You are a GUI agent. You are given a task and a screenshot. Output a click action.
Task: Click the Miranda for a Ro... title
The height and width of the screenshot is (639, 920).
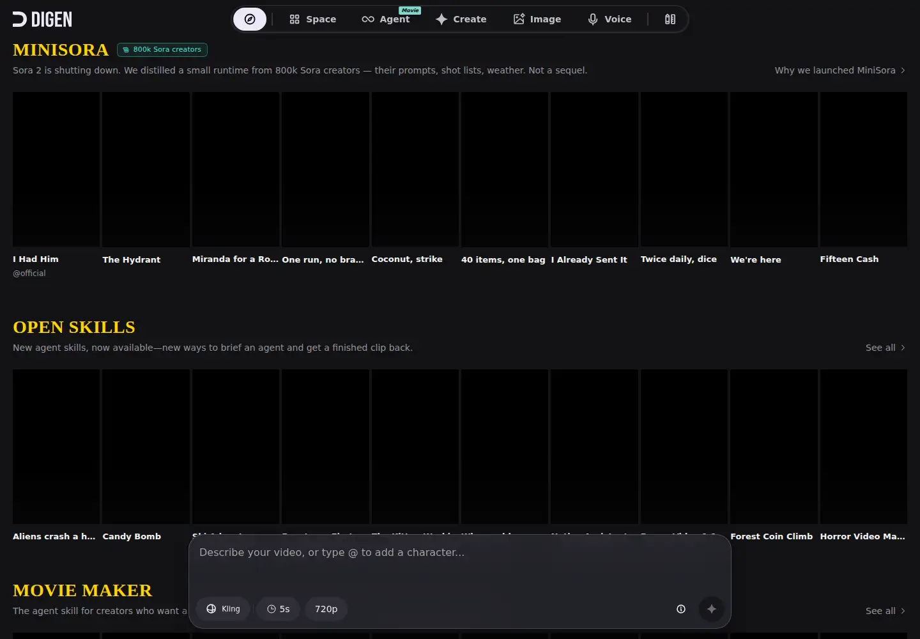click(235, 259)
